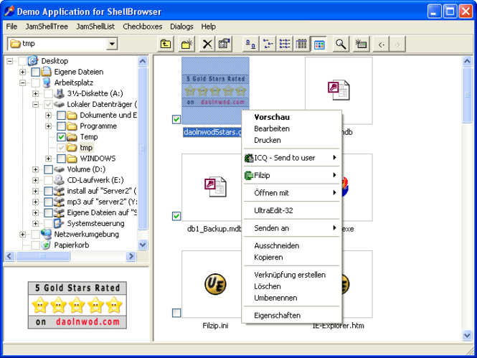The image size is (477, 358).
Task: Collapse the Desktop tree node
Action: 10,61
